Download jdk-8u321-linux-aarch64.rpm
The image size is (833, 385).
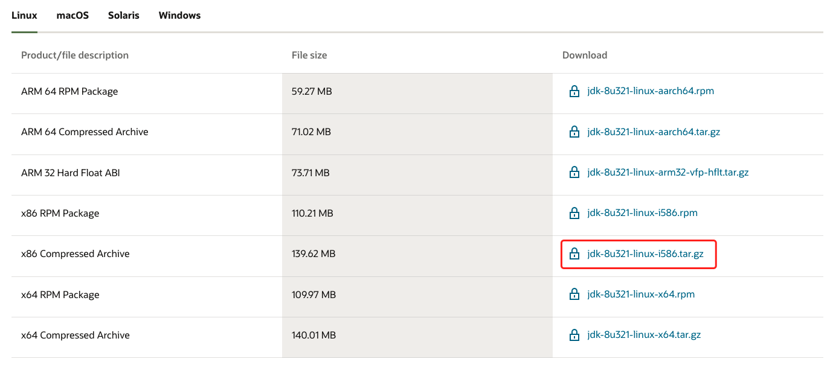651,91
